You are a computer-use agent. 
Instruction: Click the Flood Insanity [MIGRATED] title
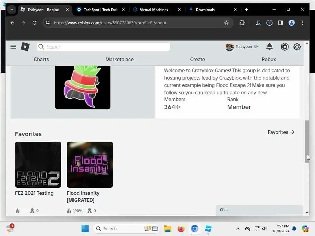[83, 197]
